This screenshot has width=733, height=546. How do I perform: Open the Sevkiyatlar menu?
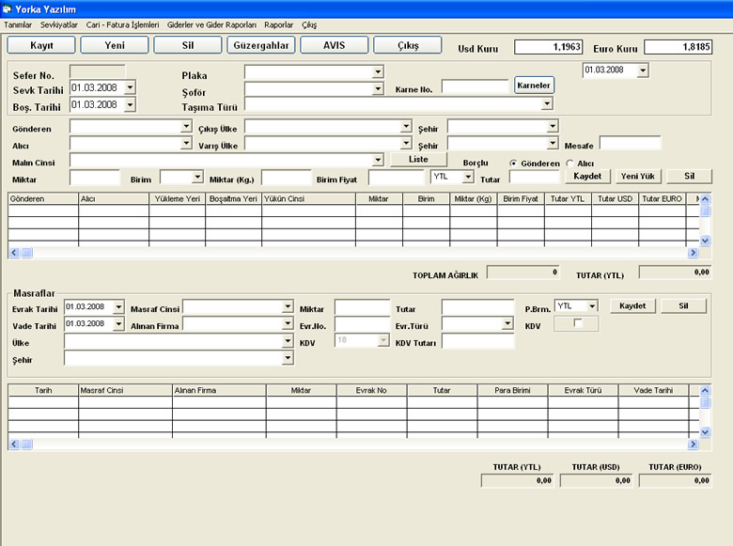coord(59,24)
